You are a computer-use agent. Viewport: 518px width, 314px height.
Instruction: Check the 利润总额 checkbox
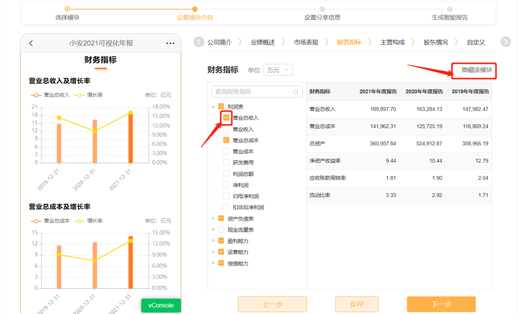coord(226,174)
